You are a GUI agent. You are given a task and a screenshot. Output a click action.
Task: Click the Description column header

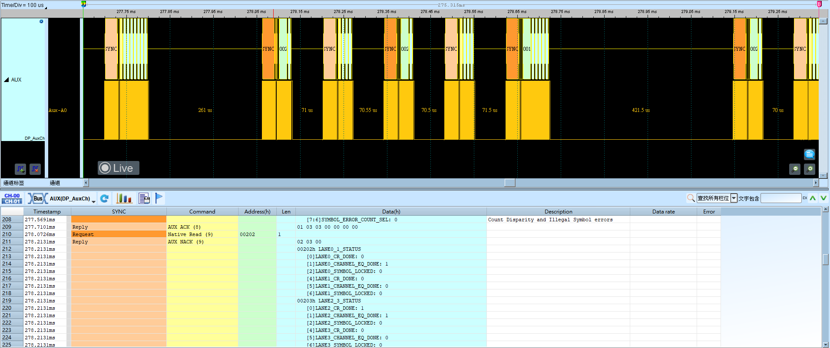click(x=558, y=212)
